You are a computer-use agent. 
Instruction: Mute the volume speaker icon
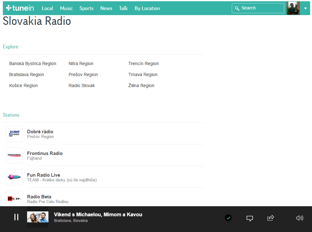coord(300,218)
